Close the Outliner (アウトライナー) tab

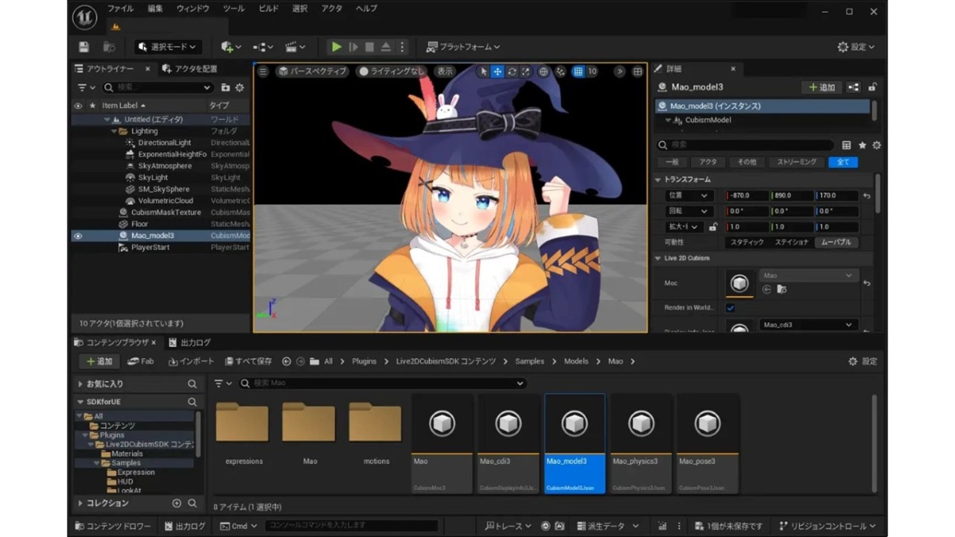pos(147,69)
